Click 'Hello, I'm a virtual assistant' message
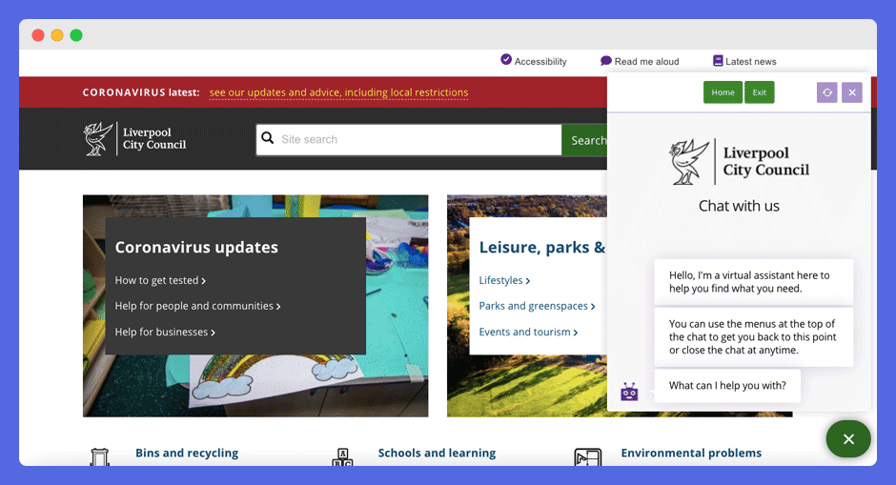This screenshot has width=896, height=485. 754,282
